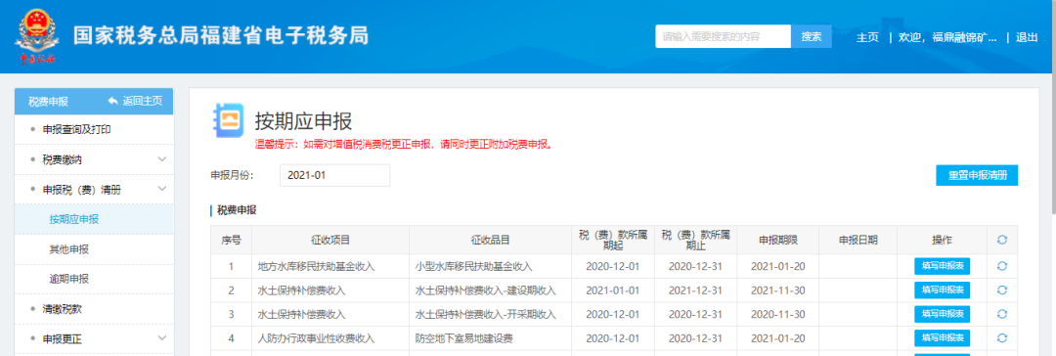Click 填写申报表 for row 2

point(943,289)
